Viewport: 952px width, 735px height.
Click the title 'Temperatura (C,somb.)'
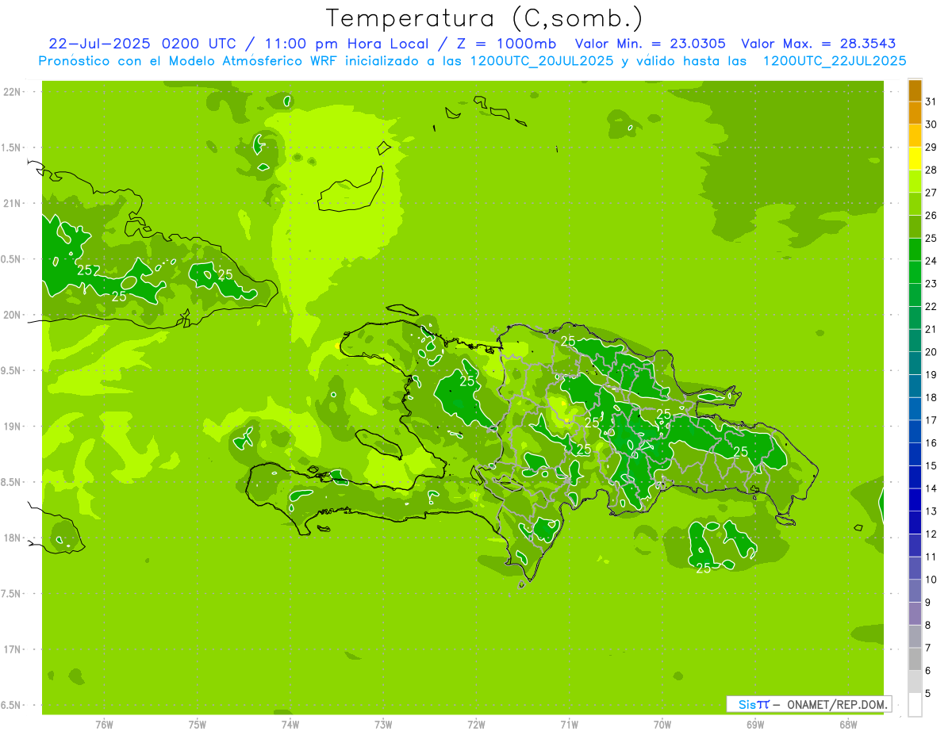point(484,17)
